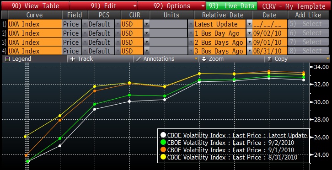Select the Zoom toolbar item
This screenshot has width=332, height=170.
point(232,59)
